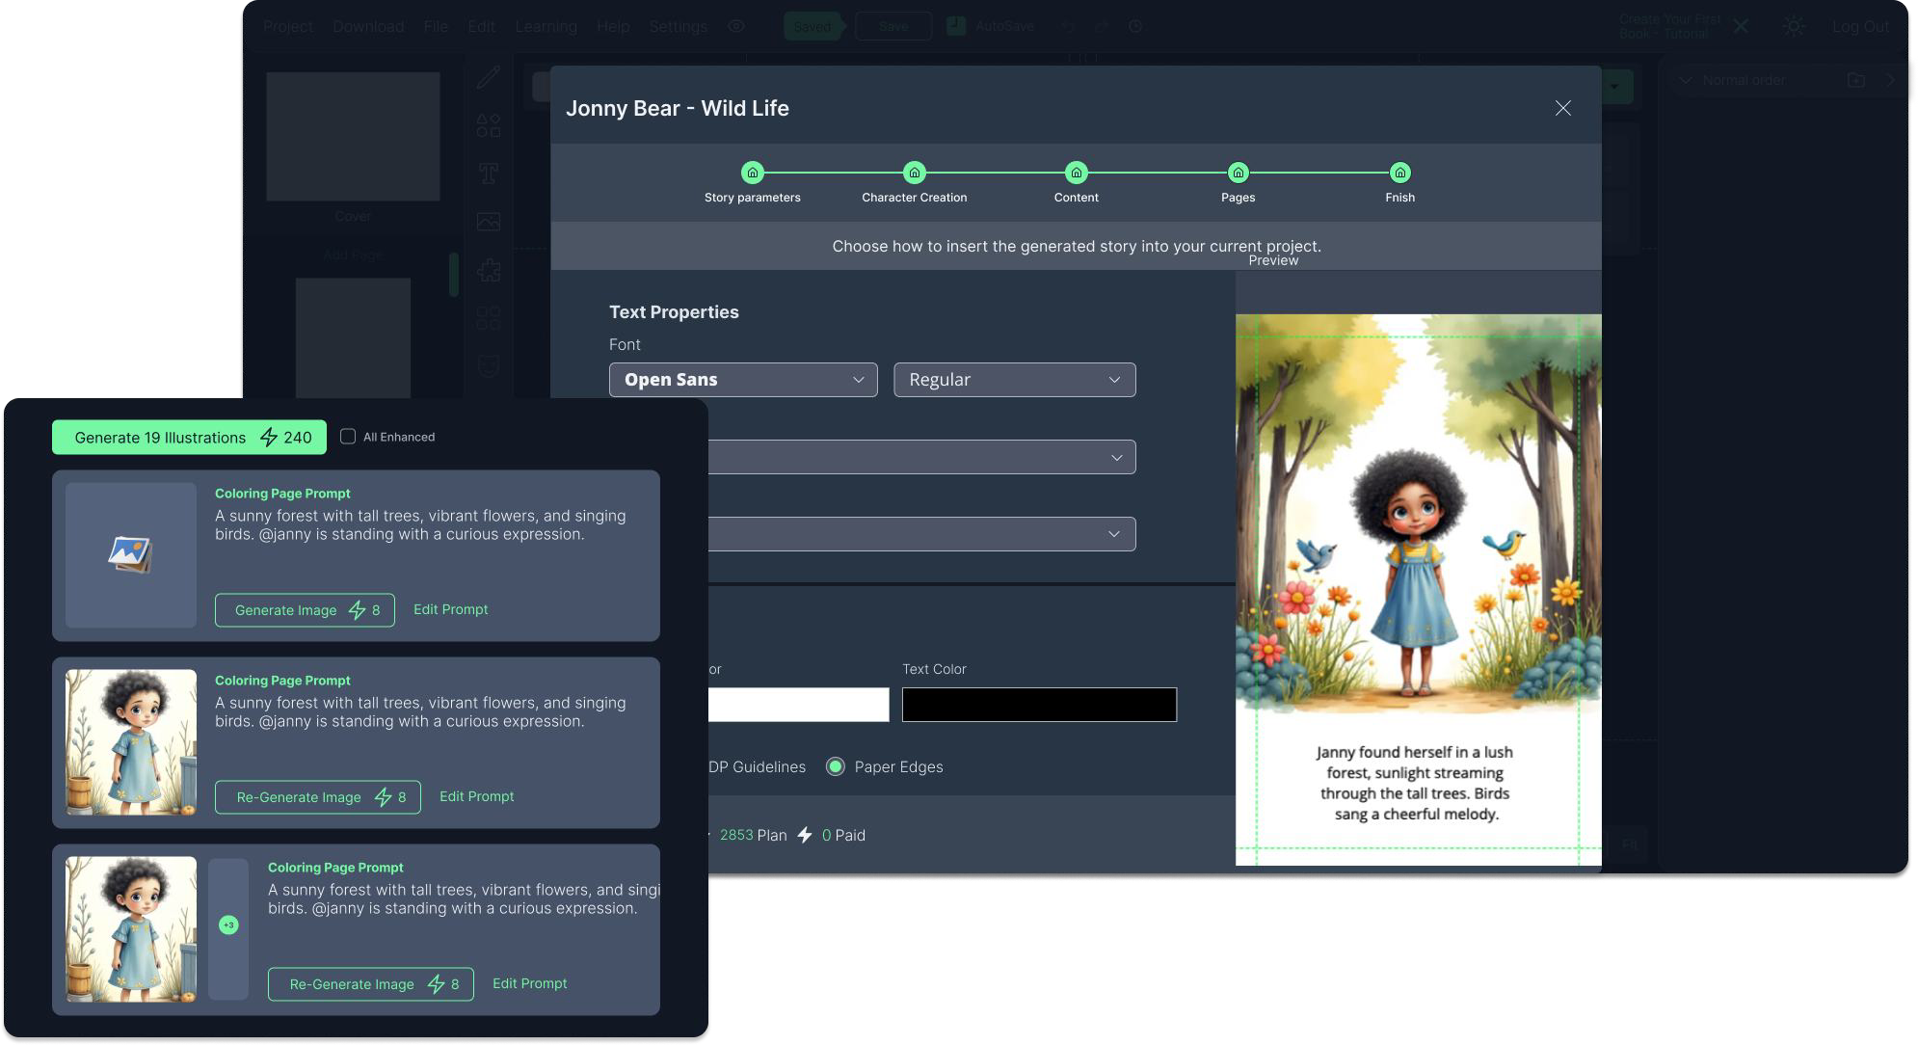This screenshot has width=1918, height=1045.
Task: Click the redo arrow in the top bar
Action: [1102, 27]
